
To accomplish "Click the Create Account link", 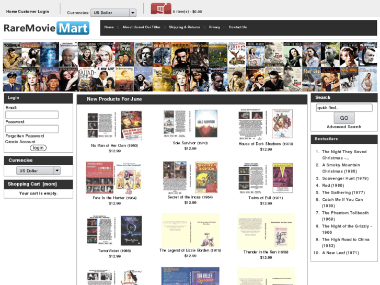I will click(20, 142).
